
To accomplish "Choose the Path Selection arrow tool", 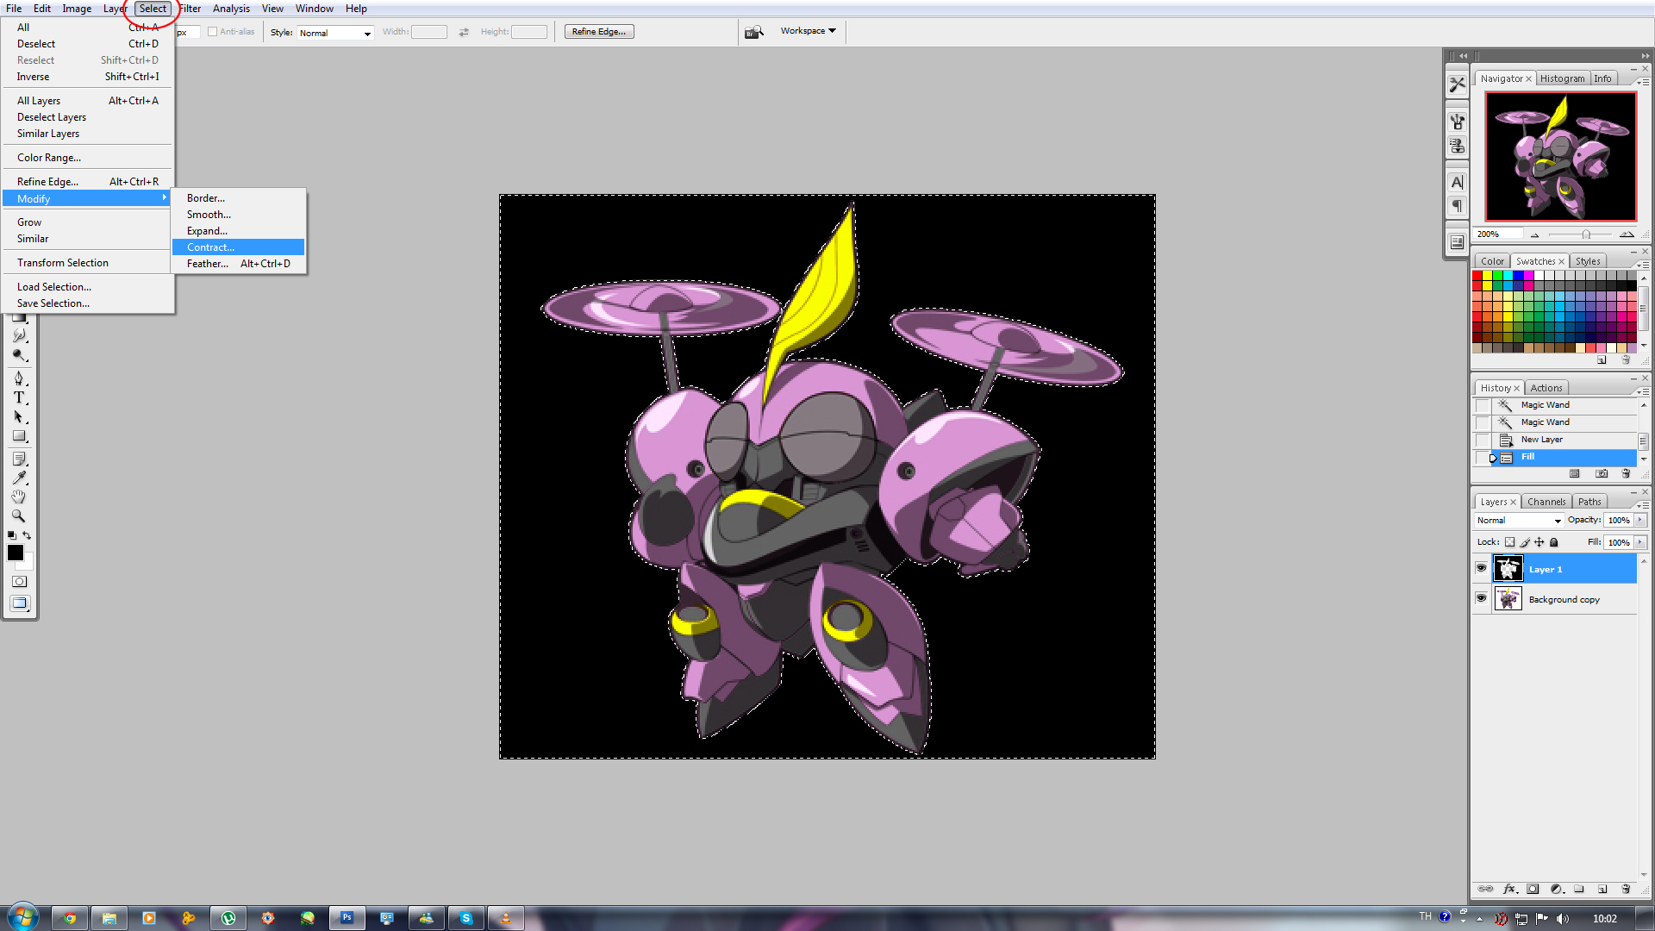I will [x=19, y=417].
